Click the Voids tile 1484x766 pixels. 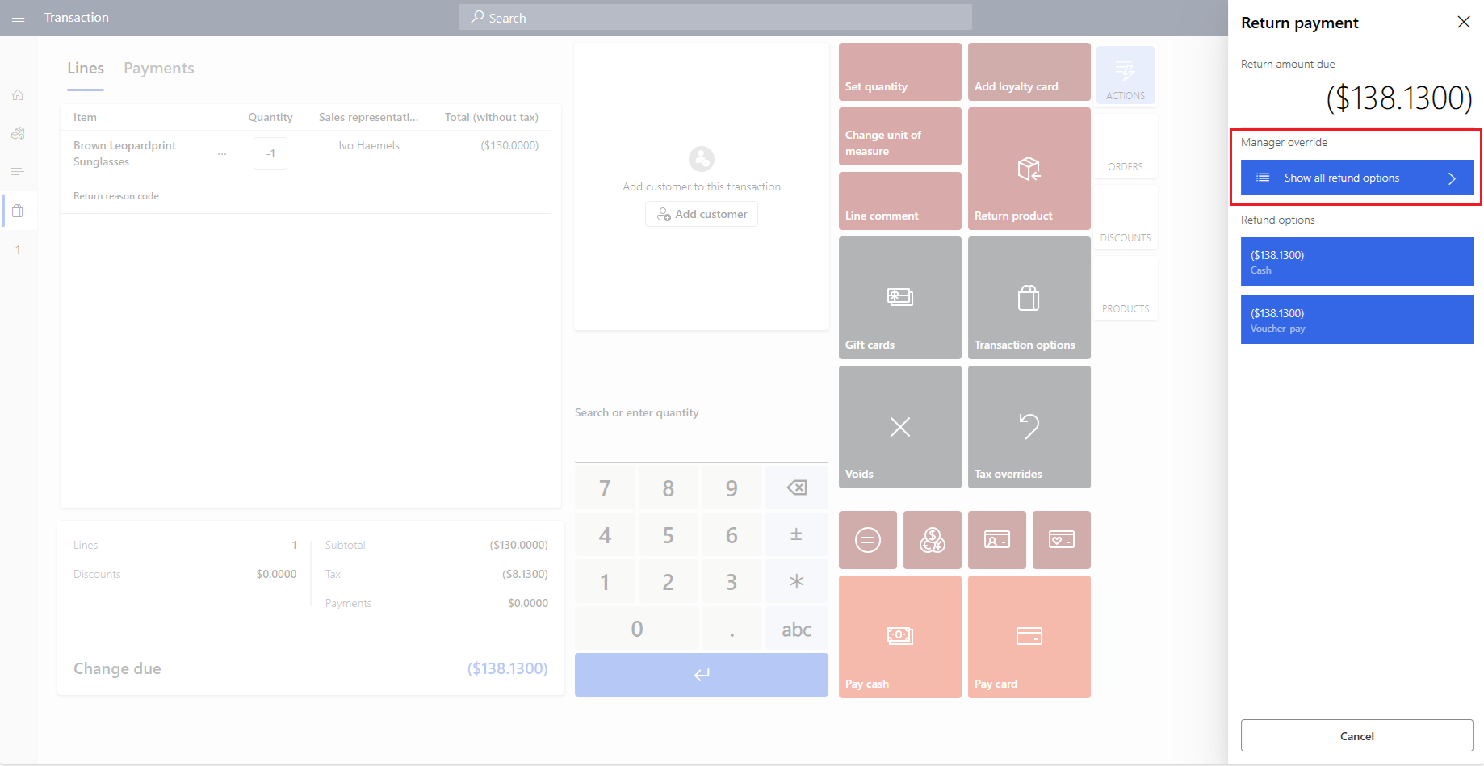point(899,426)
